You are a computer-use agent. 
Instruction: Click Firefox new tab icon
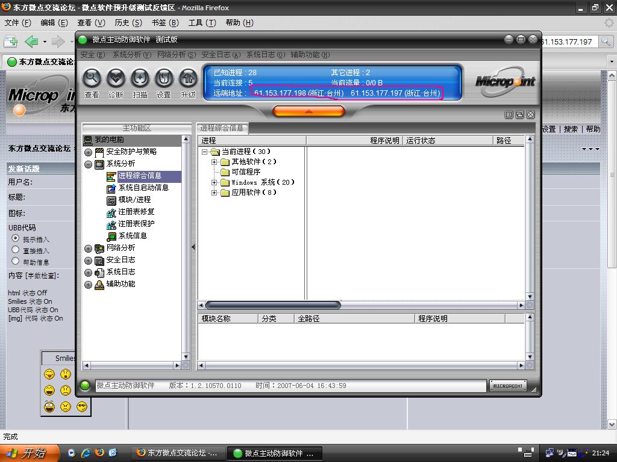[x=11, y=42]
